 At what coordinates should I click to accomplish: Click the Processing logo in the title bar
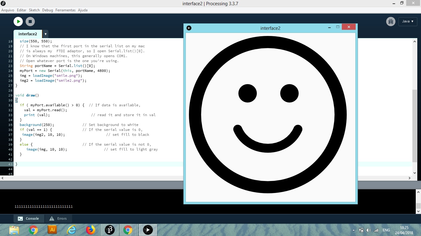[x=3, y=3]
